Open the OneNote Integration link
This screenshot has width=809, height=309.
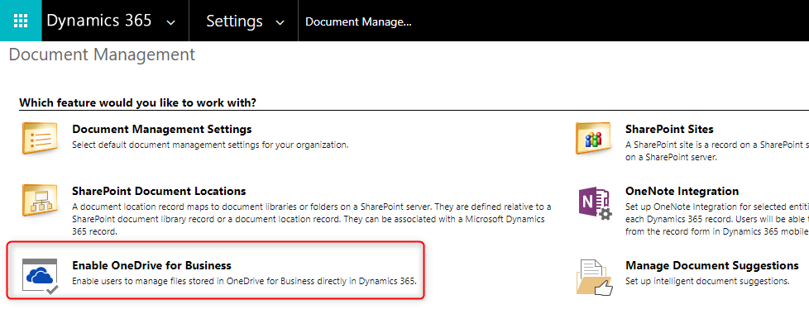pyautogui.click(x=682, y=191)
